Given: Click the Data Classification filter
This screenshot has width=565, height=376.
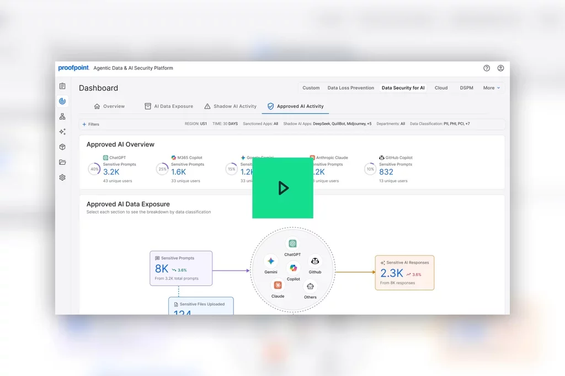Looking at the screenshot, I should (440, 124).
